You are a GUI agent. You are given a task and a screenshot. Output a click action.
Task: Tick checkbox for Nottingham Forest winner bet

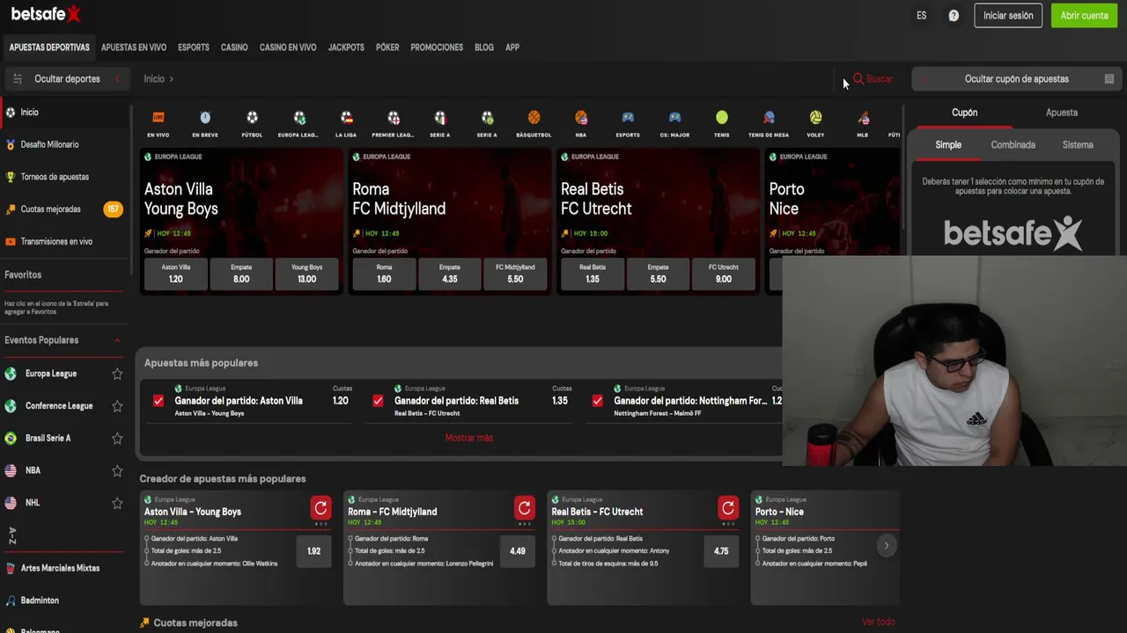[598, 401]
